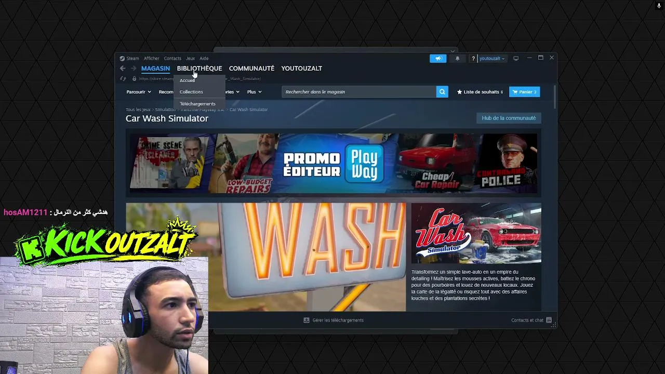Click the Tous les jeux breadcrumb
The height and width of the screenshot is (374, 665).
(138, 110)
